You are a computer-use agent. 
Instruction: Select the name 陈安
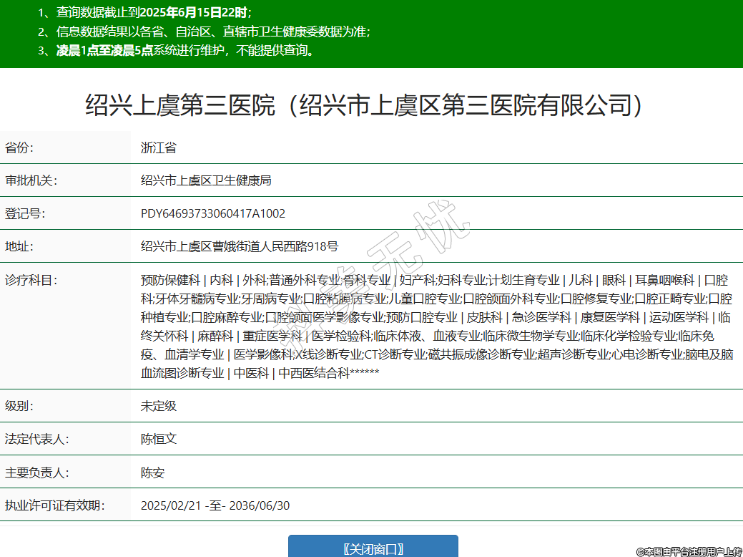(153, 473)
